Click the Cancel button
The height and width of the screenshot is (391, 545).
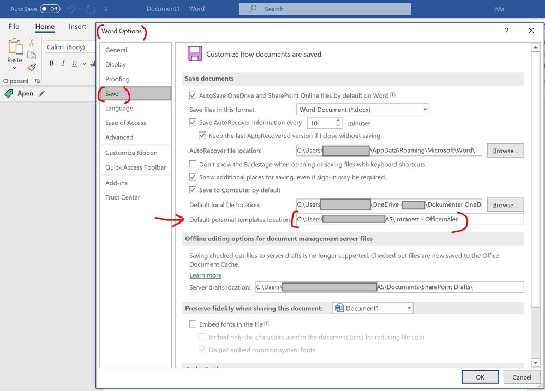pos(522,377)
